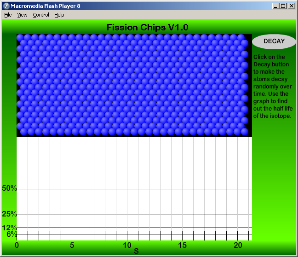Maximize the Flash Player window
Image resolution: width=298 pixels, height=257 pixels.
click(x=283, y=6)
